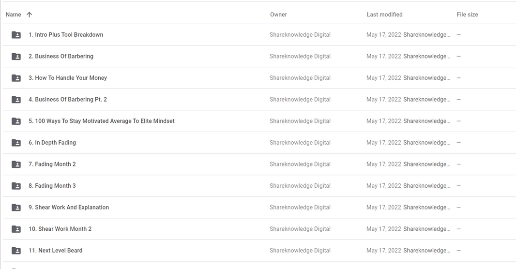
Task: Click owner Shareknowledge Digital on In Depth Fading row
Action: (300, 142)
